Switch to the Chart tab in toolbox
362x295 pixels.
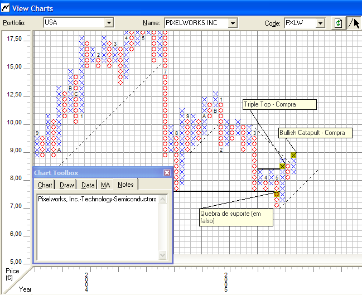tap(45, 185)
